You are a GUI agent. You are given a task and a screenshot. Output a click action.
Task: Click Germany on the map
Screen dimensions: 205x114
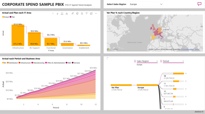click(160, 30)
